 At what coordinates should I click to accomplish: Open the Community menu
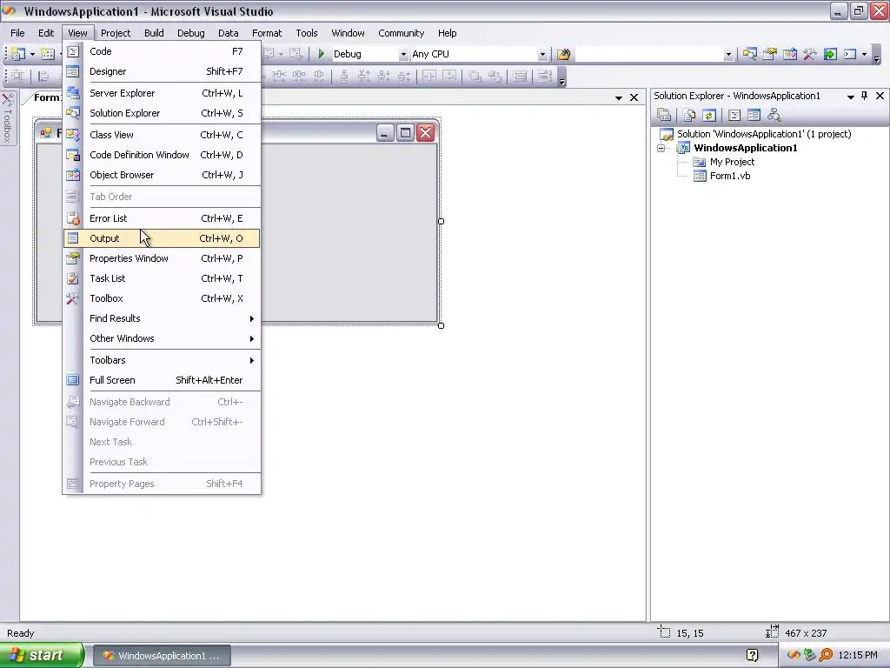(x=402, y=33)
